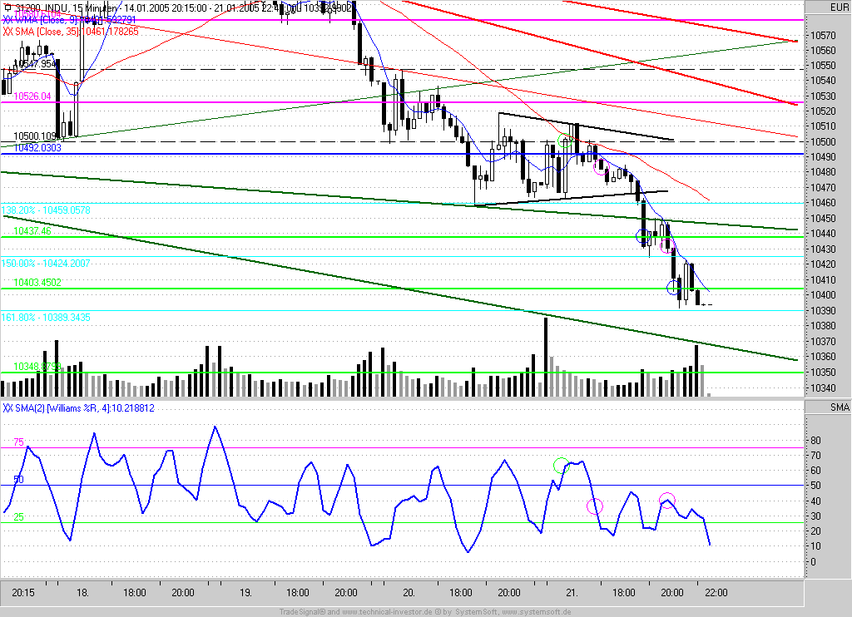Viewport: 852px width, 617px height.
Task: Click the 10500 value on the price axis
Action: [823, 141]
